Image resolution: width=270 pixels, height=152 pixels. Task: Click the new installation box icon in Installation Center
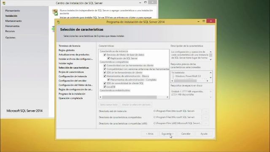click(55, 12)
